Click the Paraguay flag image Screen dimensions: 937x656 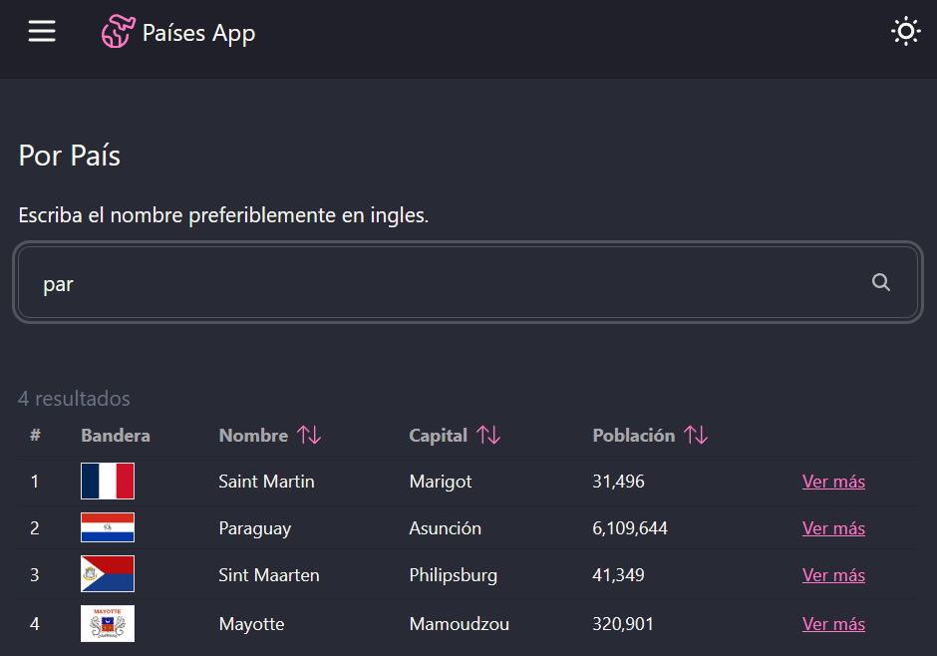pyautogui.click(x=107, y=527)
